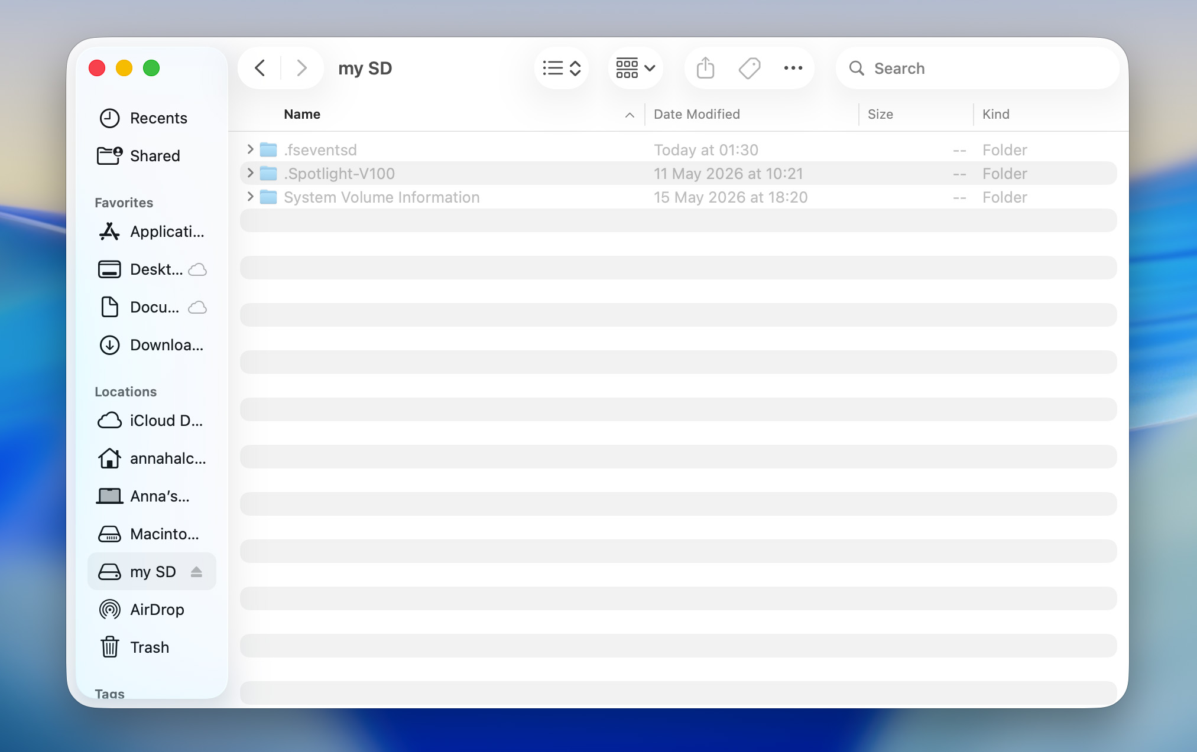This screenshot has height=752, width=1197.
Task: Open Downloads in the sidebar
Action: [152, 345]
